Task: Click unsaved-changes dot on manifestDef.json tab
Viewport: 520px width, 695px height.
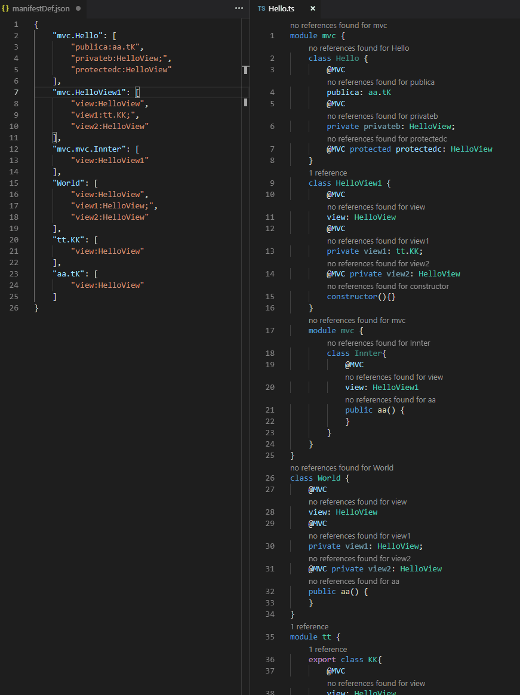Action: point(78,8)
